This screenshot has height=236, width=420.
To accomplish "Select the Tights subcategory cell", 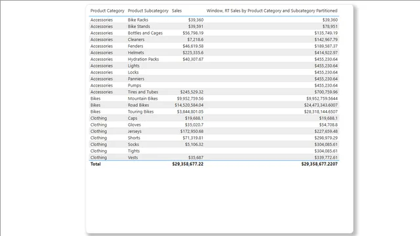I will pos(133,151).
